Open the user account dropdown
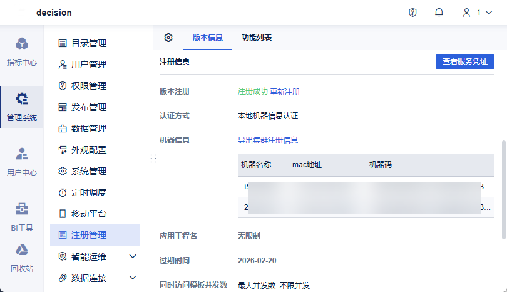The width and height of the screenshot is (507, 292). [x=476, y=13]
